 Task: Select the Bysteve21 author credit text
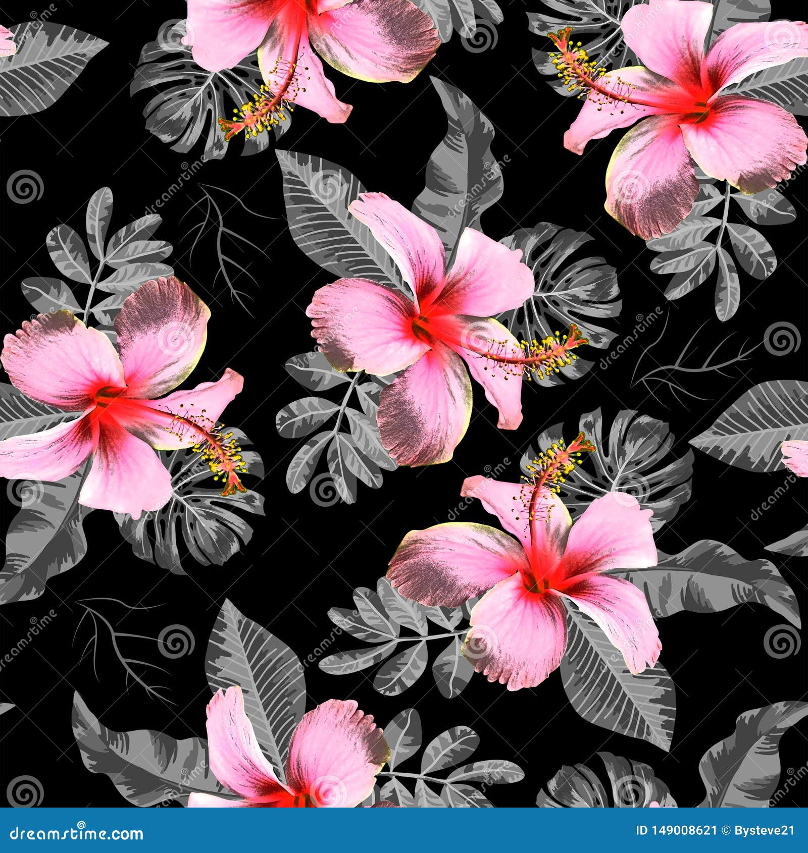click(x=763, y=830)
